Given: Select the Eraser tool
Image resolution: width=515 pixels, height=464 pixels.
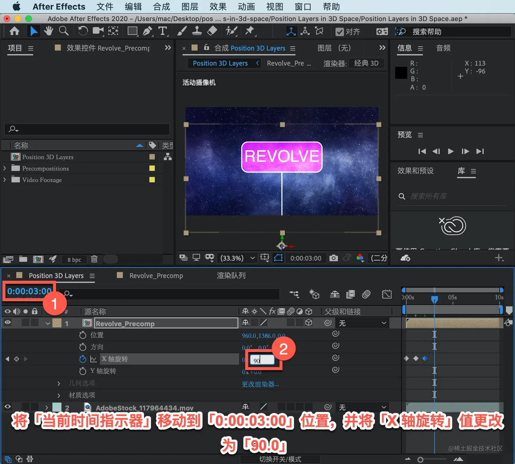Looking at the screenshot, I should (212, 31).
